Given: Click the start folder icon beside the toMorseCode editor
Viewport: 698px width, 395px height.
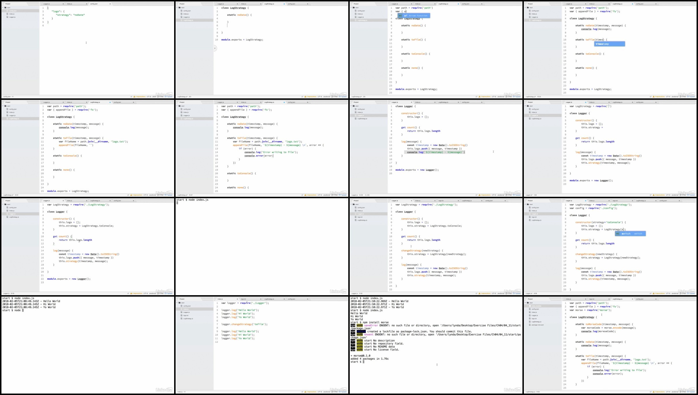Looking at the screenshot, I should 528,303.
